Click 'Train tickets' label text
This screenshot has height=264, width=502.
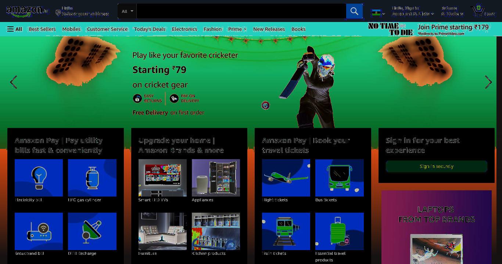(274, 253)
